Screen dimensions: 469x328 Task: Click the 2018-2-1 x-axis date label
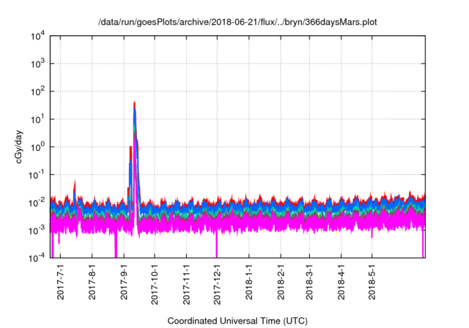(281, 282)
